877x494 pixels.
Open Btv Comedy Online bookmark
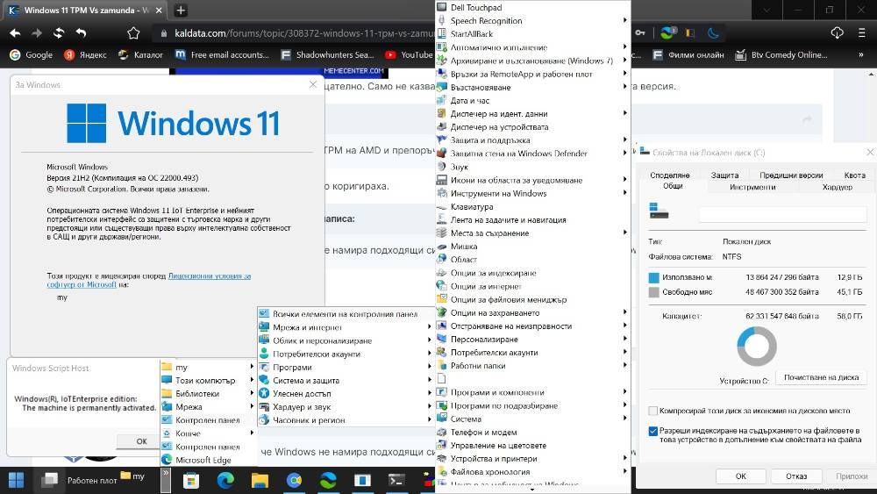(x=781, y=54)
